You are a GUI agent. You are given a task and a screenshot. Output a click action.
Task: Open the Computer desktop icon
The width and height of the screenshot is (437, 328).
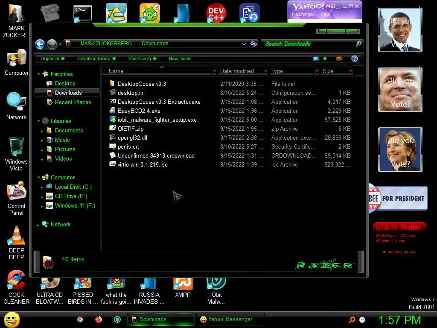(x=17, y=62)
